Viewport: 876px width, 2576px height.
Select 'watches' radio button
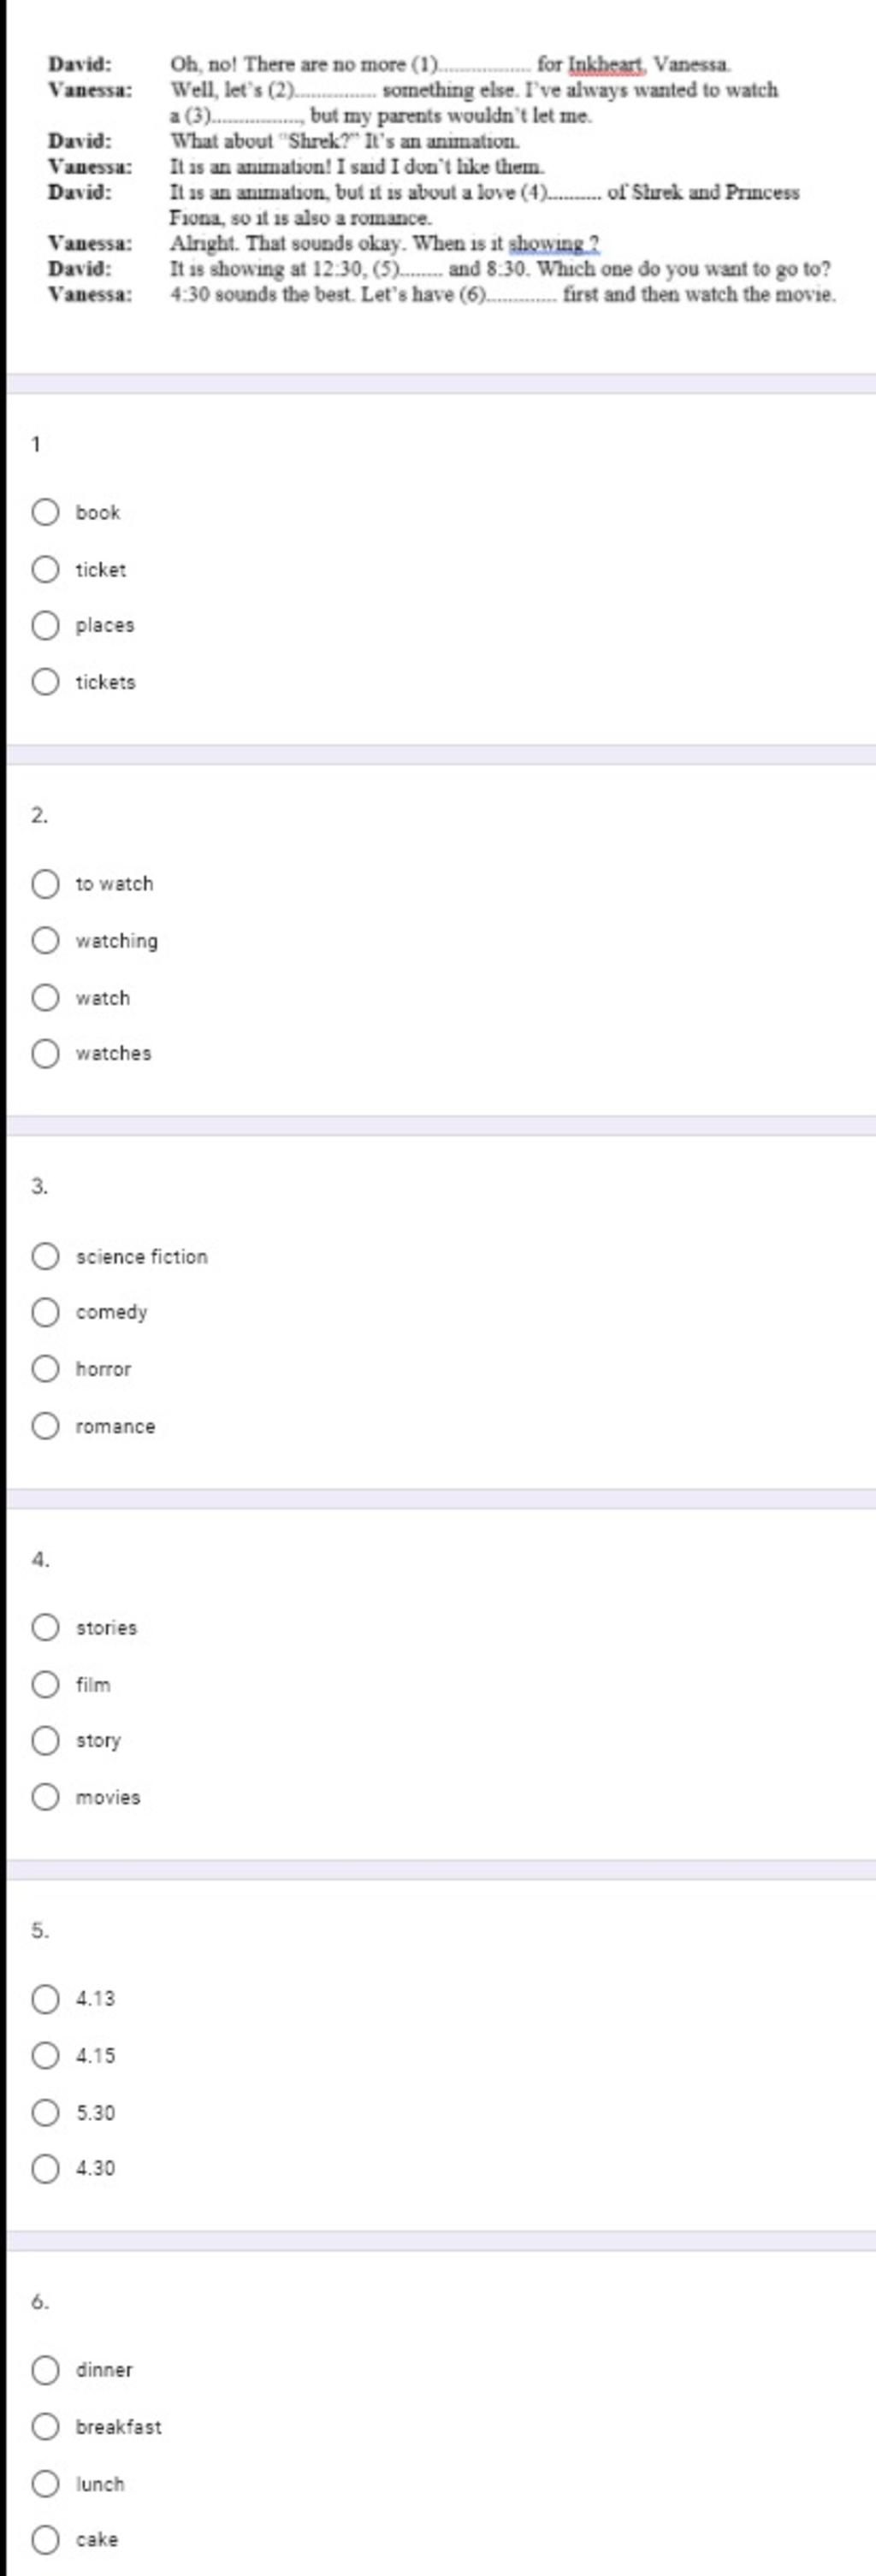[45, 1054]
